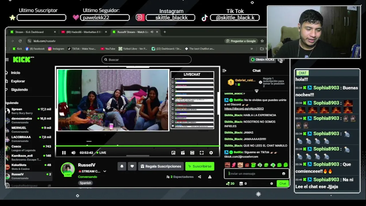
Task: Click Preguntar a Google button
Action: coord(241,41)
